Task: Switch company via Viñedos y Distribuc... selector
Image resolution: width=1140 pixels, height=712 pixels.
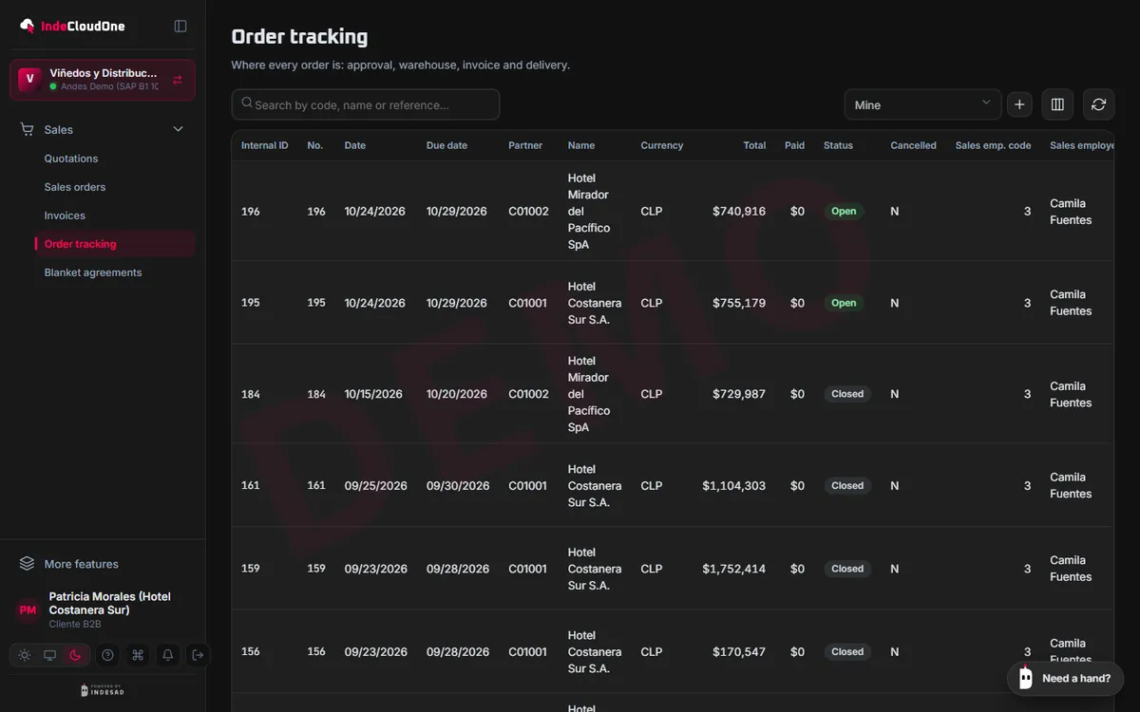Action: [x=103, y=80]
